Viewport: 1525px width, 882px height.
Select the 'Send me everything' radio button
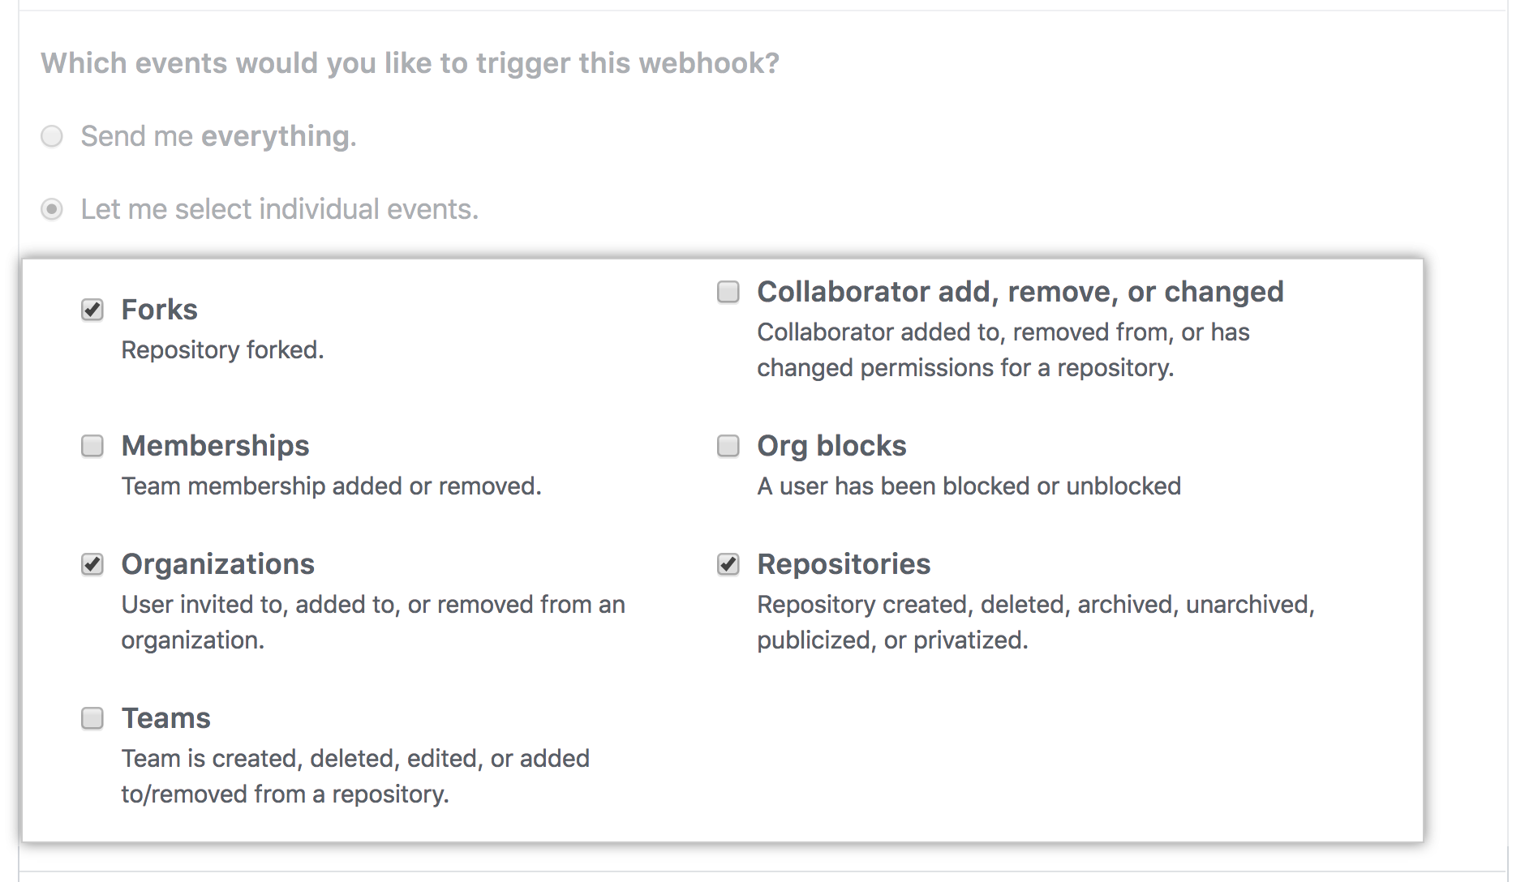tap(52, 136)
